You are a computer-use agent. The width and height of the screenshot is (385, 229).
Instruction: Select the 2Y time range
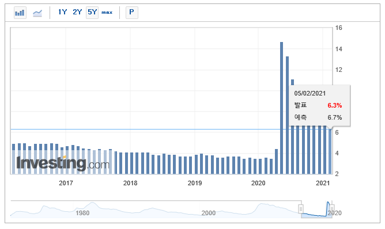point(77,12)
